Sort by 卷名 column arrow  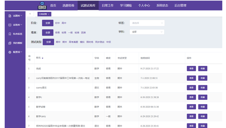43,58
